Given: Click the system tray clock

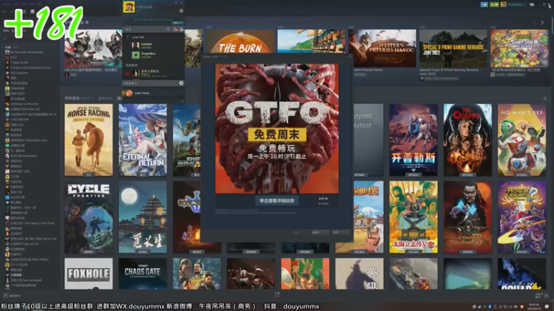Looking at the screenshot, I should pyautogui.click(x=534, y=305).
